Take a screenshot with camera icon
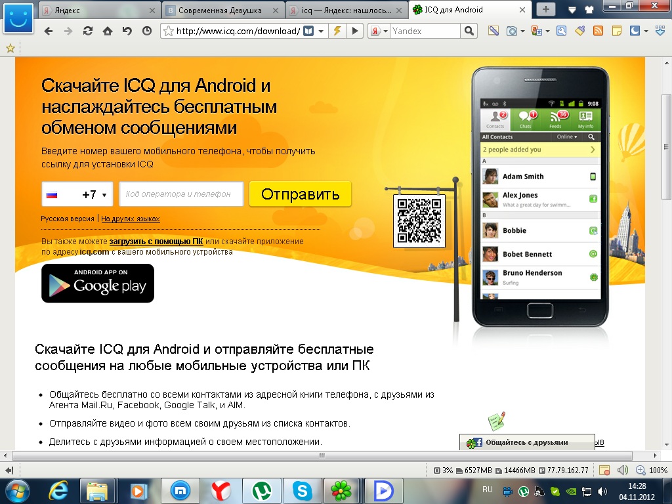This screenshot has width=672, height=504. [x=512, y=31]
